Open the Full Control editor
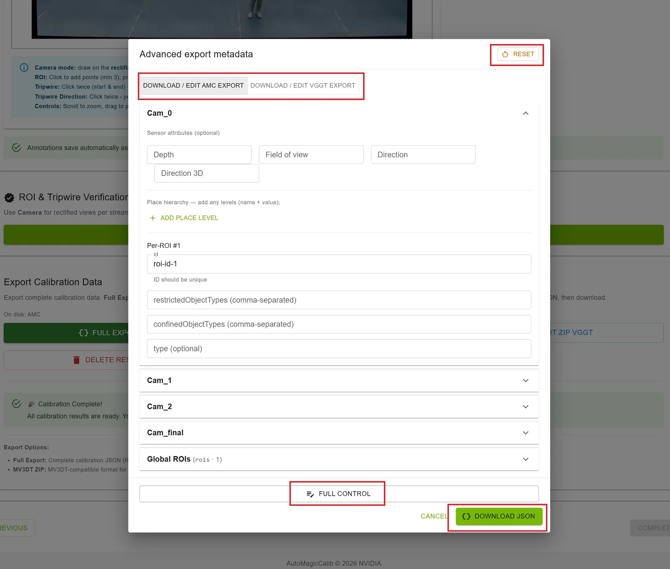The height and width of the screenshot is (569, 670). point(339,494)
